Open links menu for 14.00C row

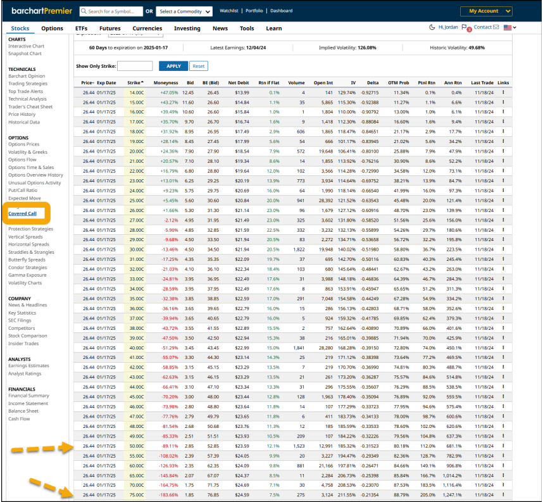[x=503, y=92]
